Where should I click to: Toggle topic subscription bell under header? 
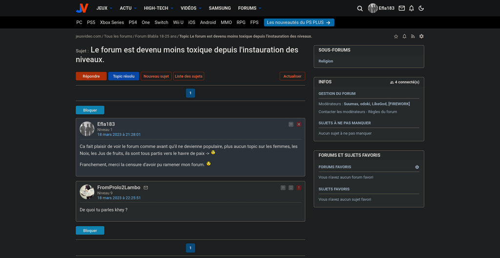[x=404, y=37]
